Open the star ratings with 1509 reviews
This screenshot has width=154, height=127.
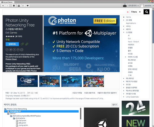[x=14, y=36]
